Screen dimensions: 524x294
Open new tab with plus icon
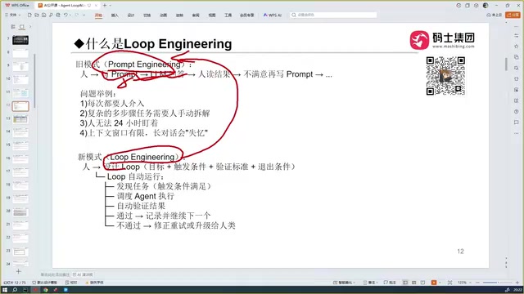pyautogui.click(x=105, y=6)
